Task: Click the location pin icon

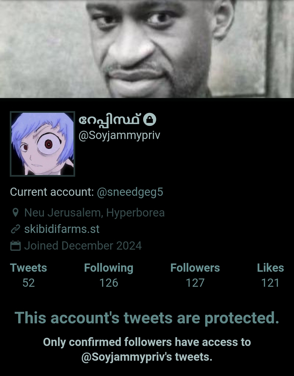Action: (16, 212)
